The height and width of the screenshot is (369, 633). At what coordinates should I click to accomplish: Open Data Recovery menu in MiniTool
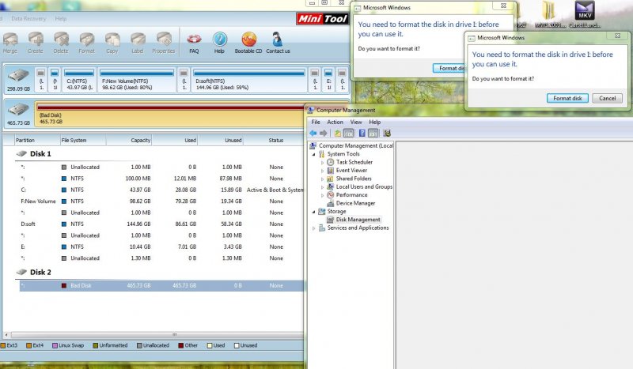(x=28, y=18)
